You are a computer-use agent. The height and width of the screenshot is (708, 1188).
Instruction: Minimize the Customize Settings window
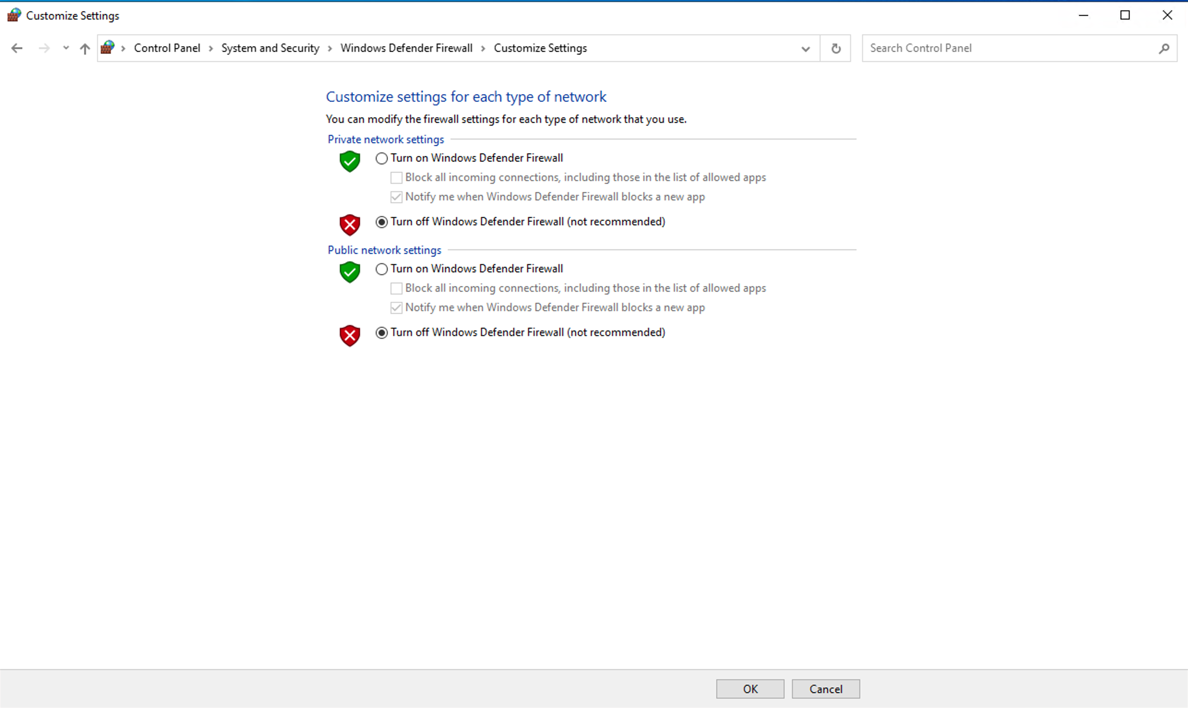pos(1084,15)
